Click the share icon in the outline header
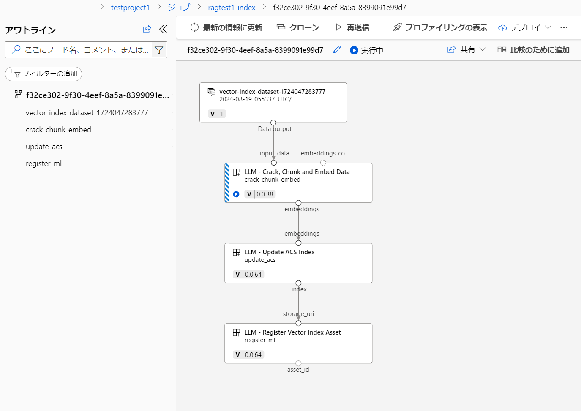This screenshot has height=411, width=581. (x=147, y=29)
